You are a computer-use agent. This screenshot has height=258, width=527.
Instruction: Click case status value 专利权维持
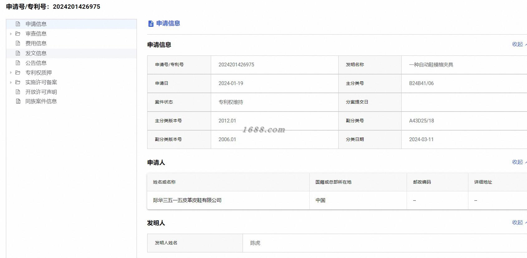(x=231, y=102)
